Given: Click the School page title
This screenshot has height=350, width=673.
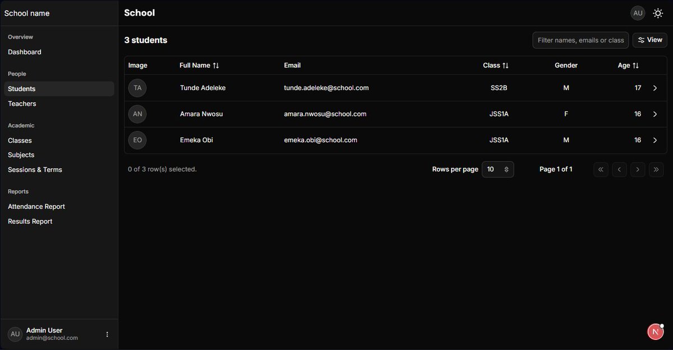Looking at the screenshot, I should [139, 13].
